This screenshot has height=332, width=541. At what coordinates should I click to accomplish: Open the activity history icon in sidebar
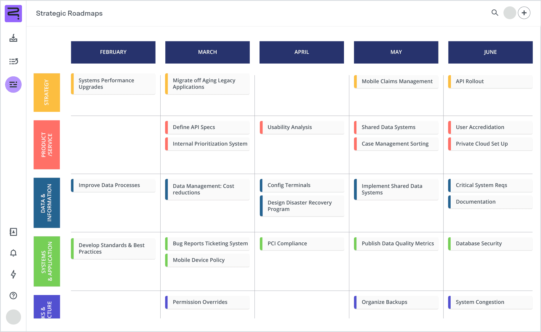[13, 62]
